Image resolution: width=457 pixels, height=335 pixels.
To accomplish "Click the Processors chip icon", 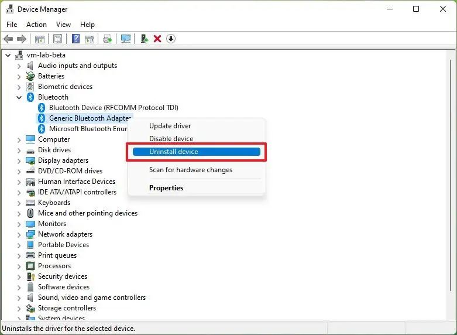I will pyautogui.click(x=30, y=266).
